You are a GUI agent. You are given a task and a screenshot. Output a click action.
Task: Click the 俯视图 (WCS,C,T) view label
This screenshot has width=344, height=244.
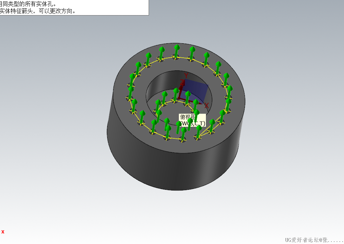(x=193, y=120)
